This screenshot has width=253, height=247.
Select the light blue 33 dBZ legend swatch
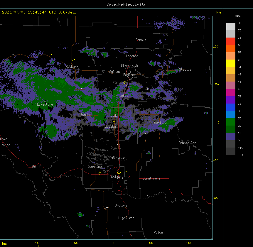click(x=231, y=115)
